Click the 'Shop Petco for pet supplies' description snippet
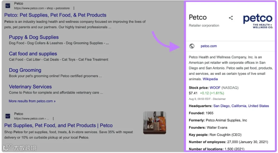This screenshot has width=278, height=153. click(x=69, y=135)
